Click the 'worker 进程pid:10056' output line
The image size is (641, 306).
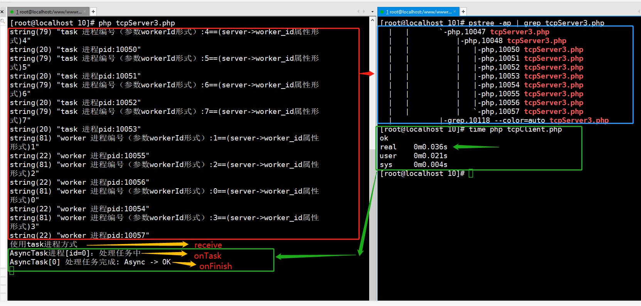click(x=79, y=182)
